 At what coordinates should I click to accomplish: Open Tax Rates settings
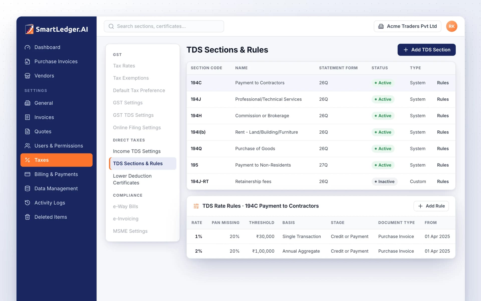124,66
